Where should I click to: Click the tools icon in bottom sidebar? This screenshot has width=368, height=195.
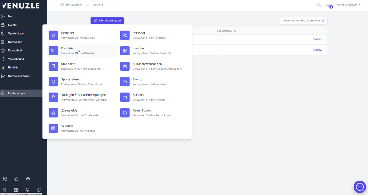tap(5, 179)
